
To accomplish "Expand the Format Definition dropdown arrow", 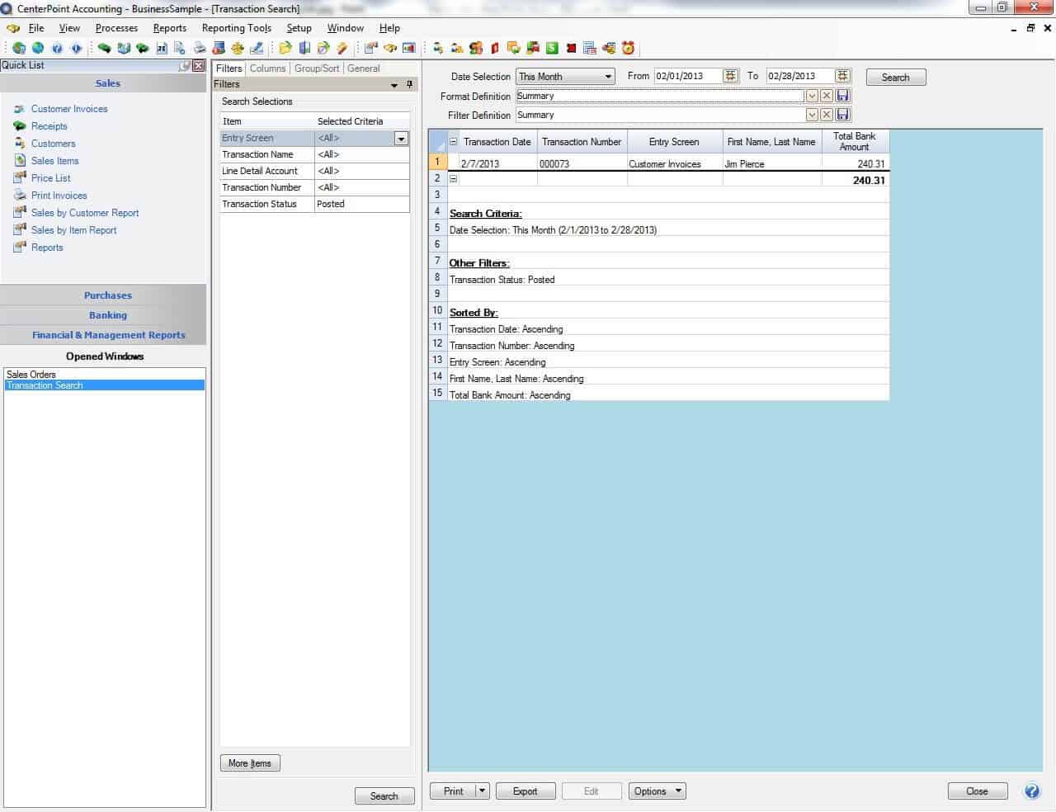I will (x=812, y=96).
